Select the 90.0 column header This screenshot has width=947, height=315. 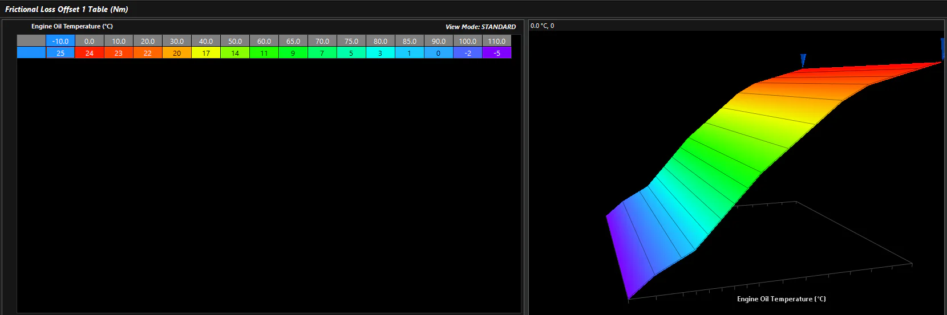(x=439, y=41)
